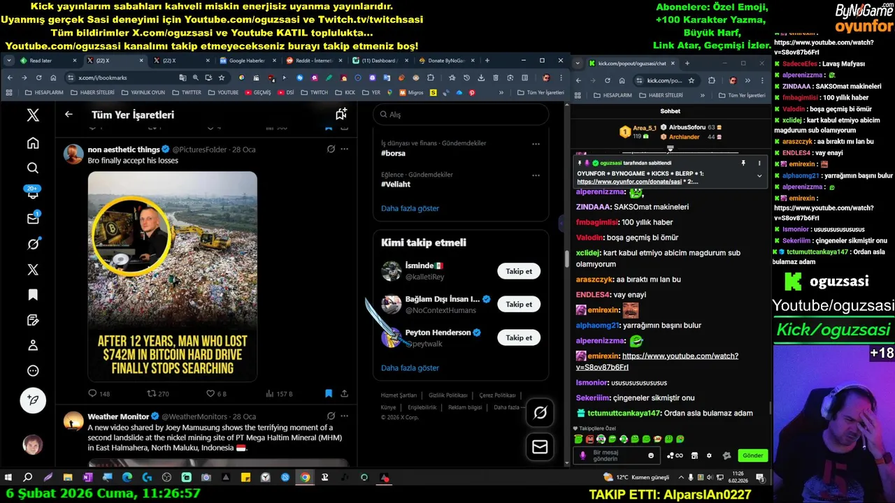Open more options for the #borsa trend
Viewport: 895px width, 503px height.
pos(536,144)
